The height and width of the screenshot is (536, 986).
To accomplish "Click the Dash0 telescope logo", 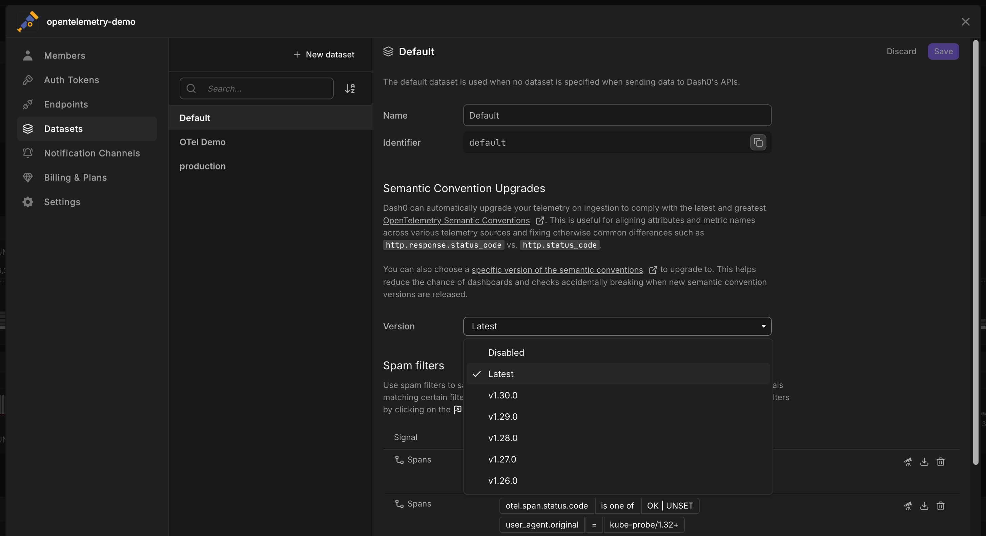I will click(x=28, y=21).
